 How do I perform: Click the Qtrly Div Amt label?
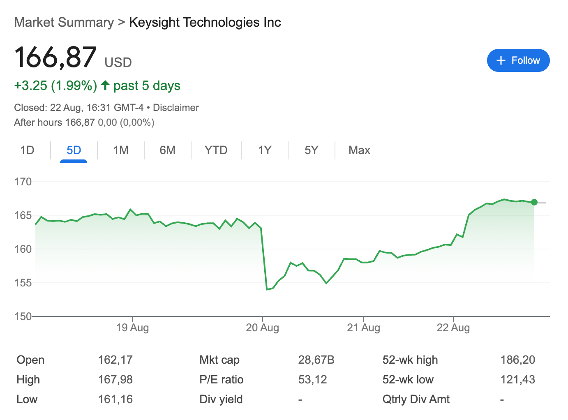pos(416,399)
